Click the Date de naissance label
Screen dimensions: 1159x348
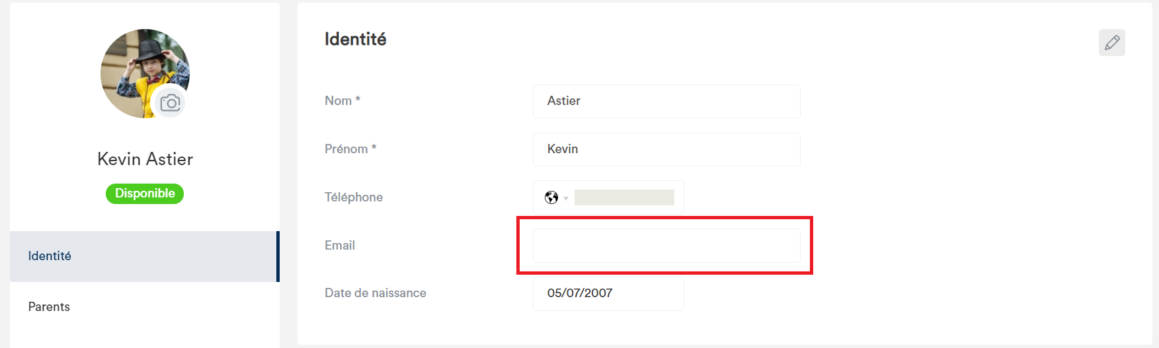[x=376, y=293]
